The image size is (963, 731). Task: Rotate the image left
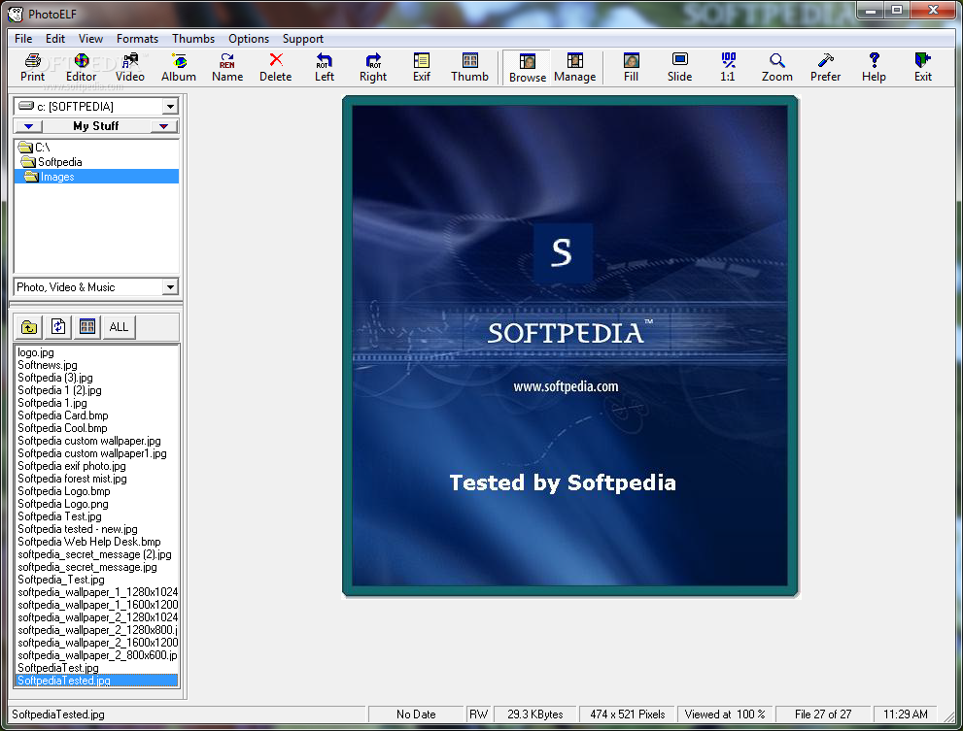point(325,67)
